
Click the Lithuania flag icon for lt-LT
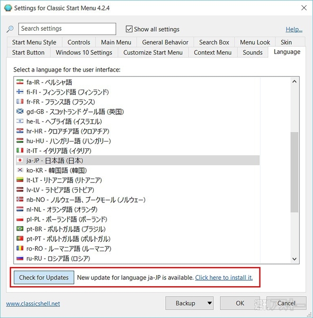tap(20, 180)
